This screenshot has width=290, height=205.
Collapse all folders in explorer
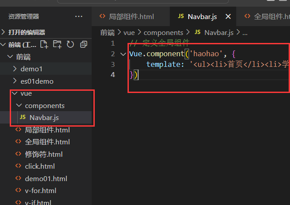click(83, 44)
